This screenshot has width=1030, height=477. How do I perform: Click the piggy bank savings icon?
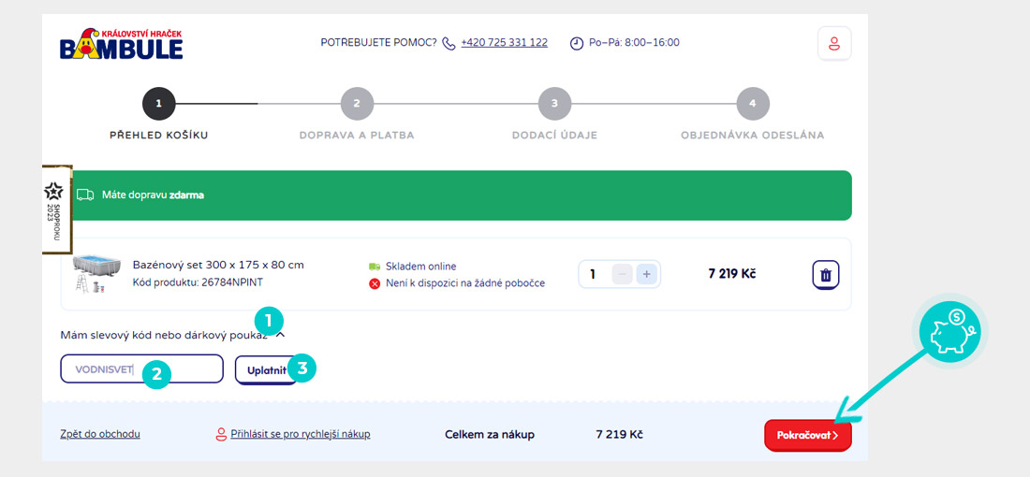click(948, 334)
